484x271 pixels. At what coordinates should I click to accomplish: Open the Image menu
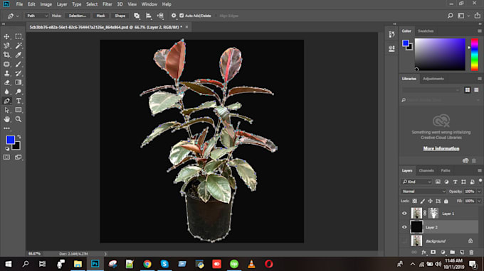coord(46,4)
